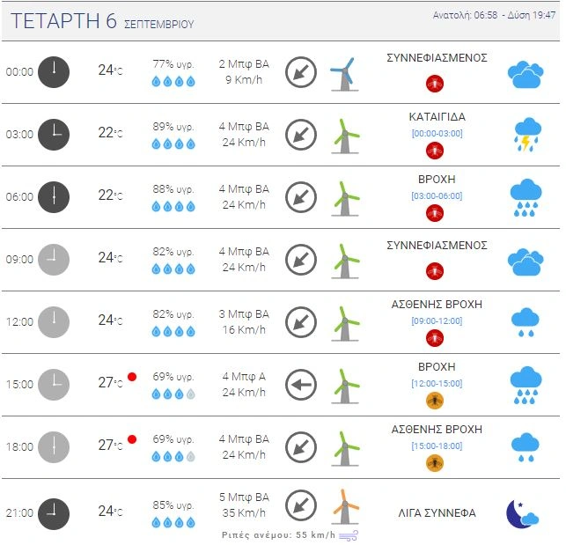Click the thunderstorm icon in the 03:00 row
The image size is (566, 545).
pos(526,135)
